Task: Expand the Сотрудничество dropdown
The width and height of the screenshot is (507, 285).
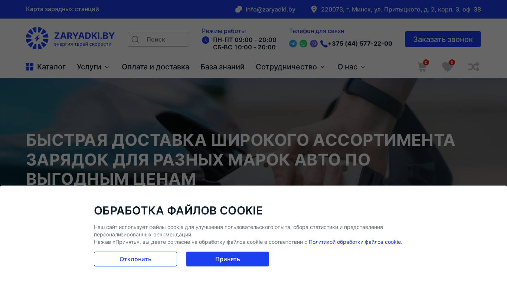Action: click(x=290, y=67)
